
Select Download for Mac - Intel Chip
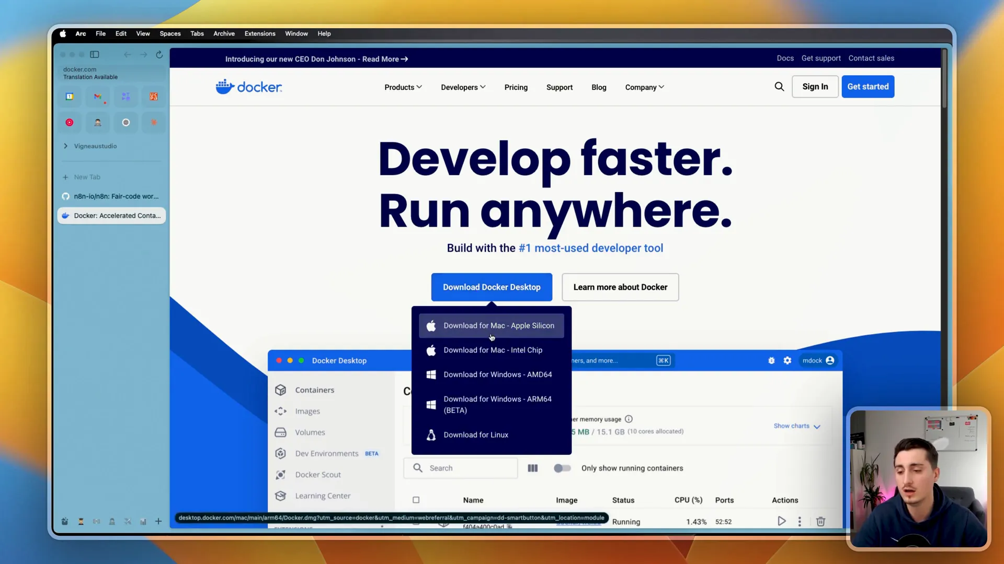[x=492, y=350]
